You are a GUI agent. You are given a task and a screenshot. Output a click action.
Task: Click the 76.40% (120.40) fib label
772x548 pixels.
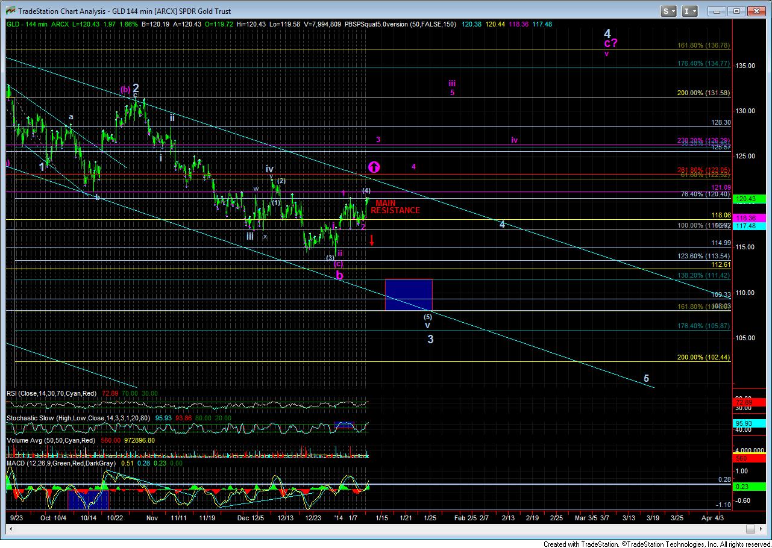point(706,195)
